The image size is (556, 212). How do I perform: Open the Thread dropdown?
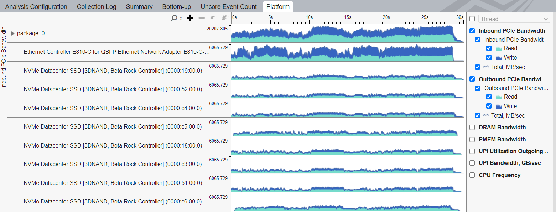pyautogui.click(x=514, y=19)
